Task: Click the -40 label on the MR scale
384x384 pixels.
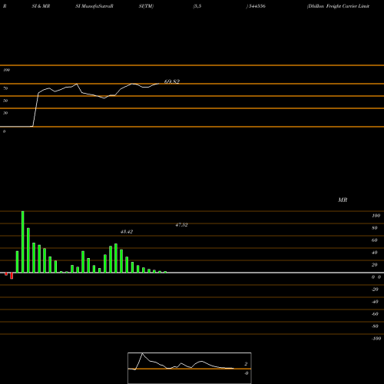Action: (375, 302)
